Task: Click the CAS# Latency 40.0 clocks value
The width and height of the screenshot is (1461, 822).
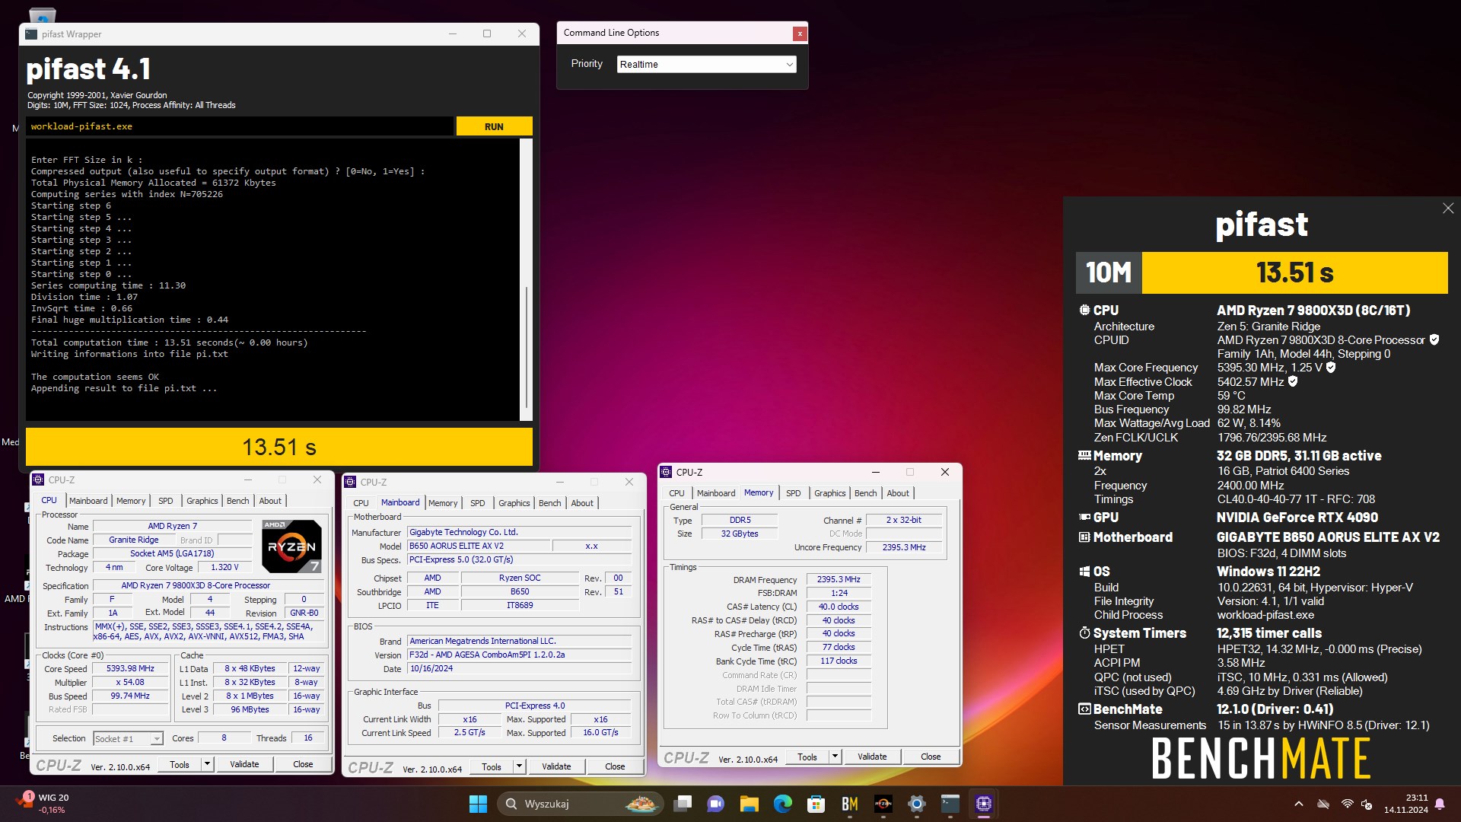Action: point(839,607)
